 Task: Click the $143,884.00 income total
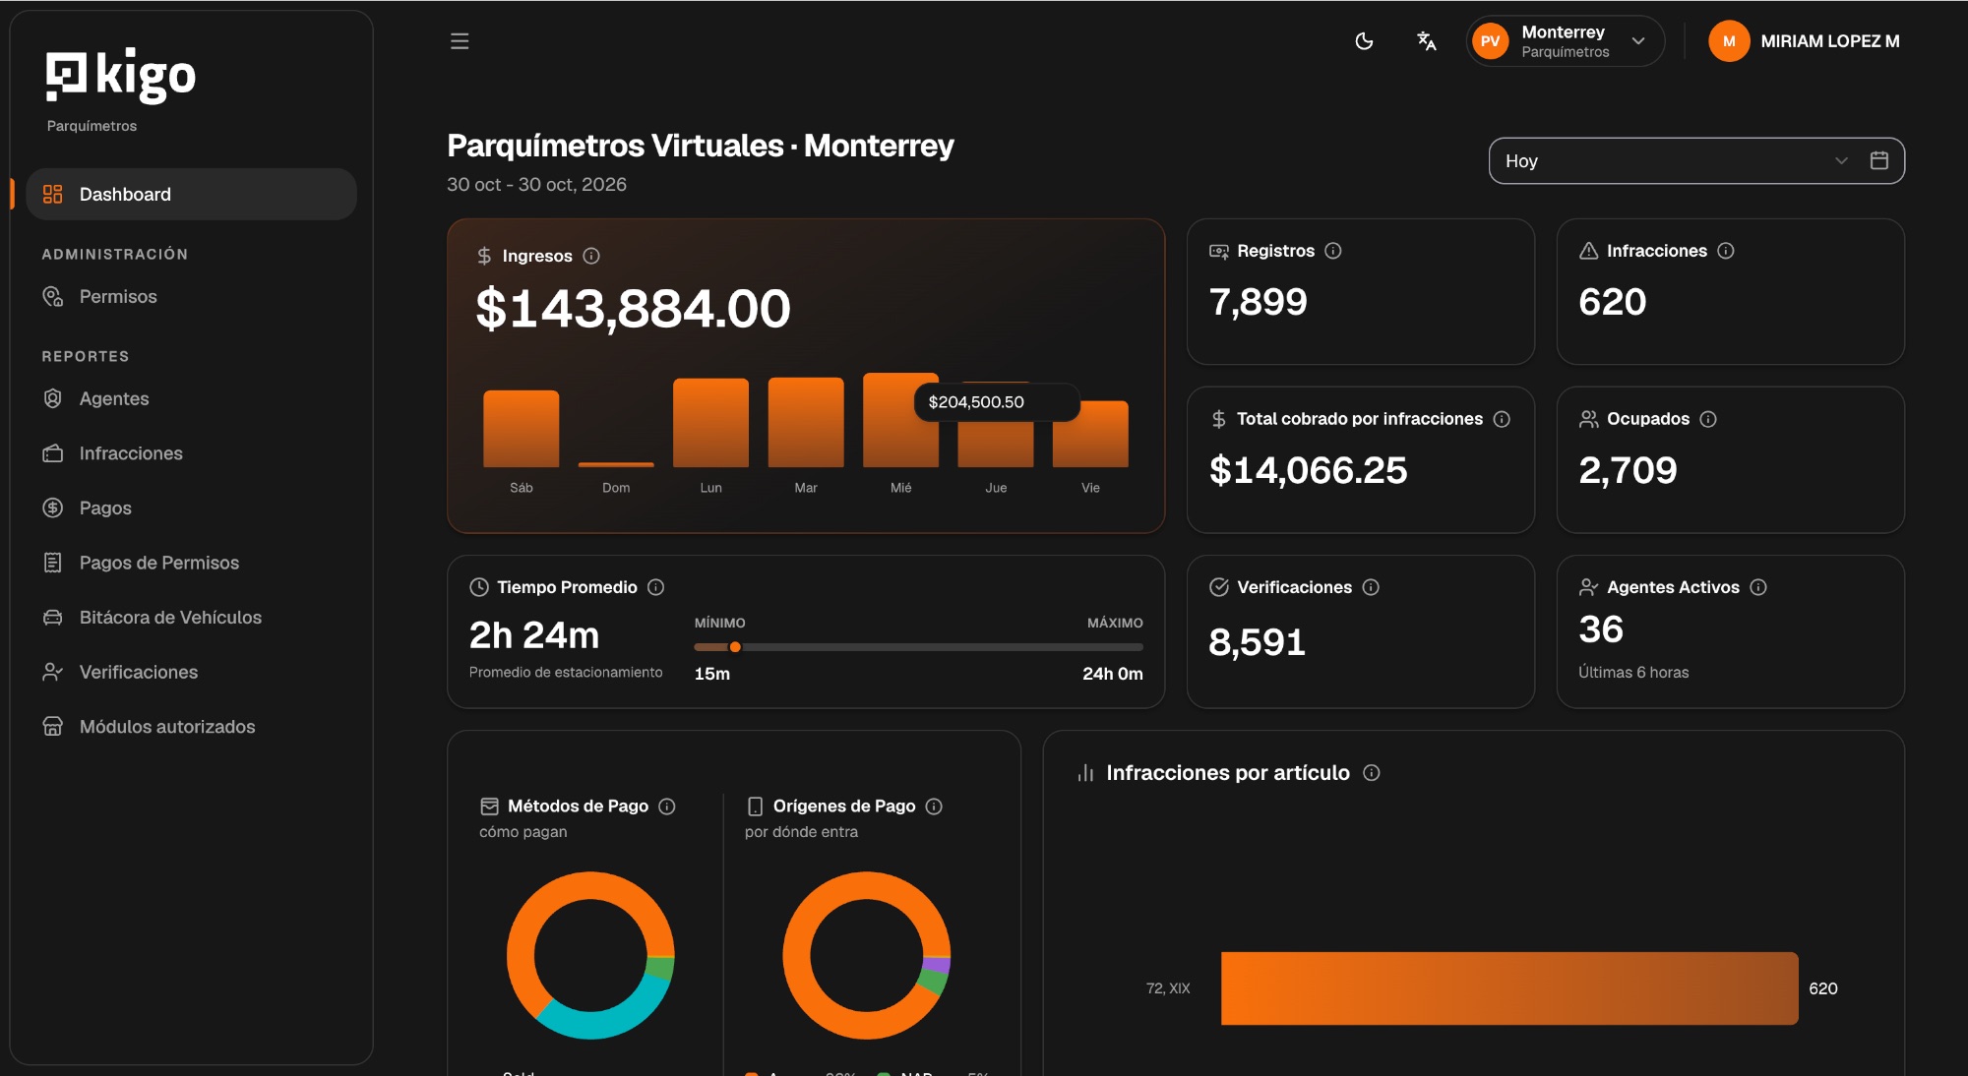pyautogui.click(x=633, y=309)
